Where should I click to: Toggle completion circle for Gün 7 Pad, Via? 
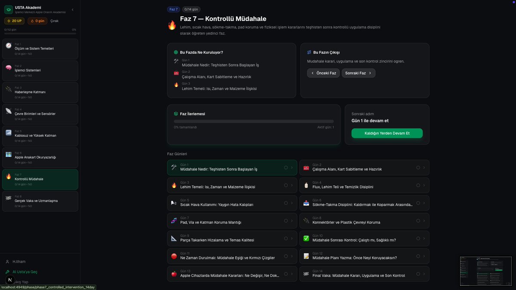[x=286, y=221]
